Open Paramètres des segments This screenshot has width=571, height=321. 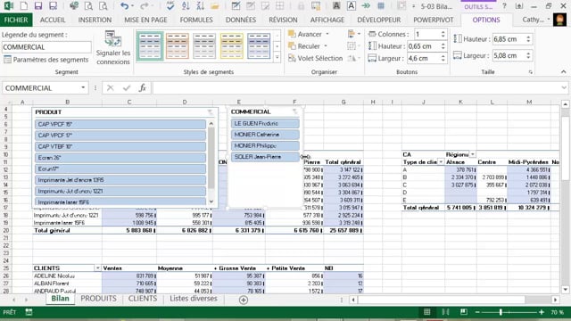point(46,60)
